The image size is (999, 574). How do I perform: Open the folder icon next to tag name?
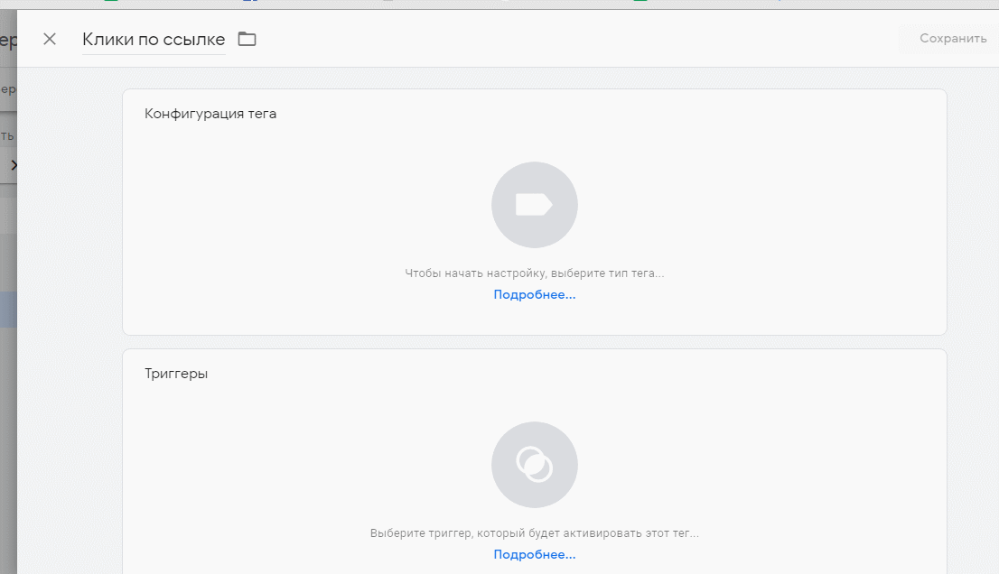pos(247,39)
